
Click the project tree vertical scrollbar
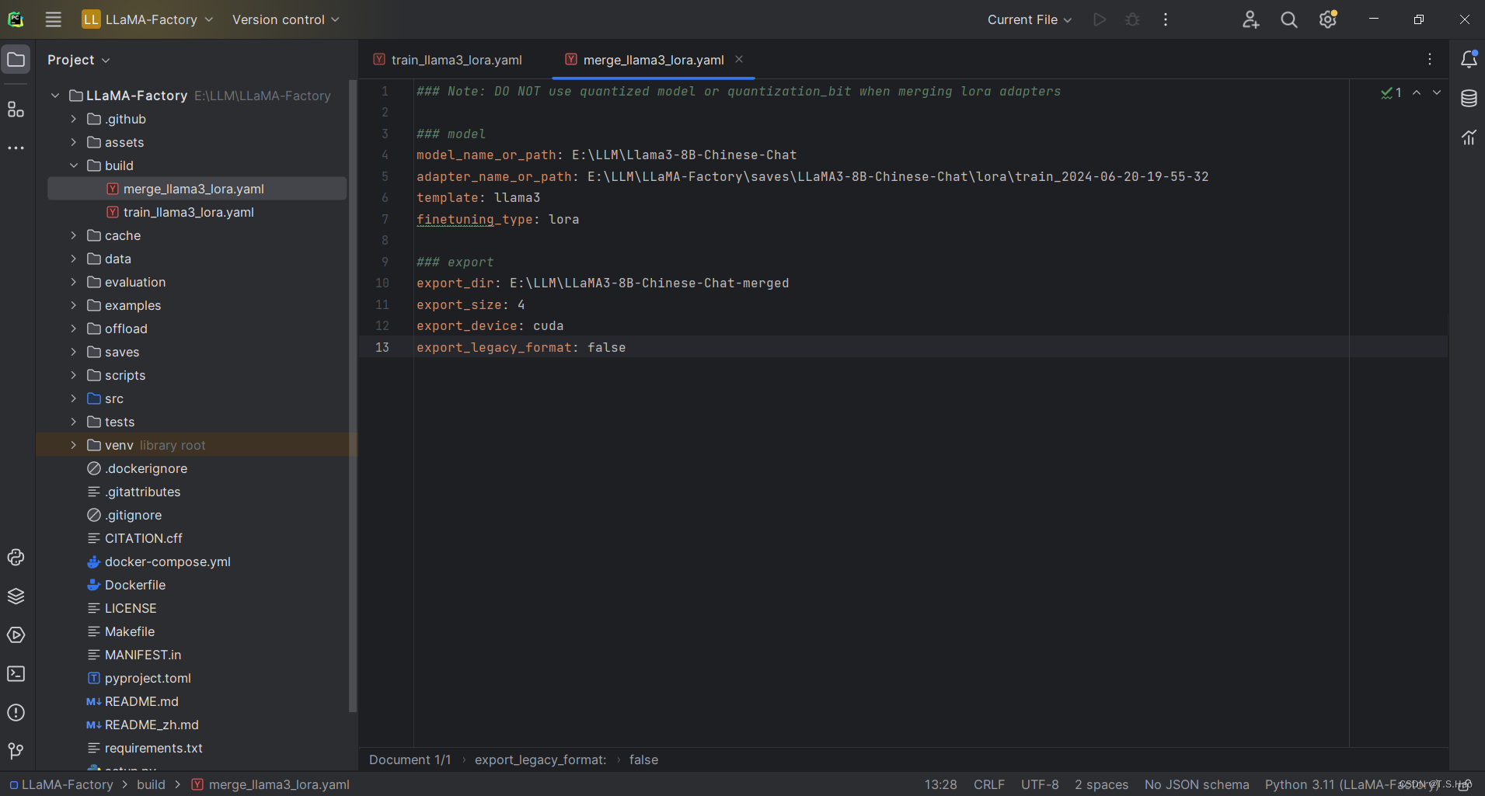353,396
